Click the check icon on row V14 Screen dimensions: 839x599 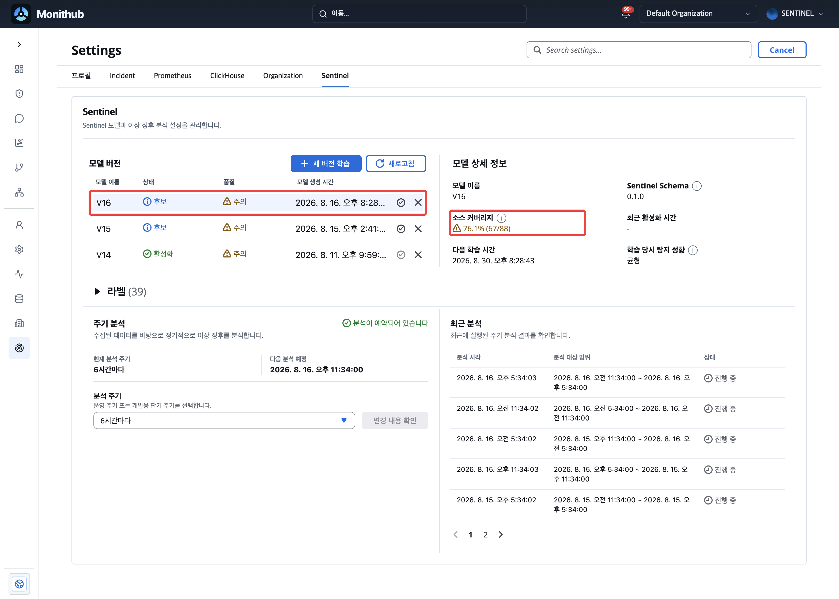(x=401, y=255)
